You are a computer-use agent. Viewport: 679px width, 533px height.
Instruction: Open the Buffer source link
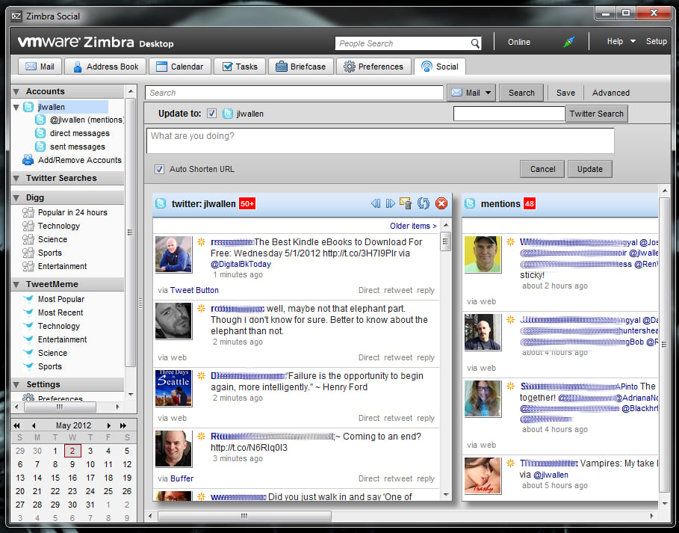pyautogui.click(x=182, y=478)
